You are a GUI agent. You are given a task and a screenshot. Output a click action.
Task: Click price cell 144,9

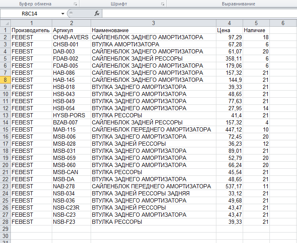pos(229,80)
